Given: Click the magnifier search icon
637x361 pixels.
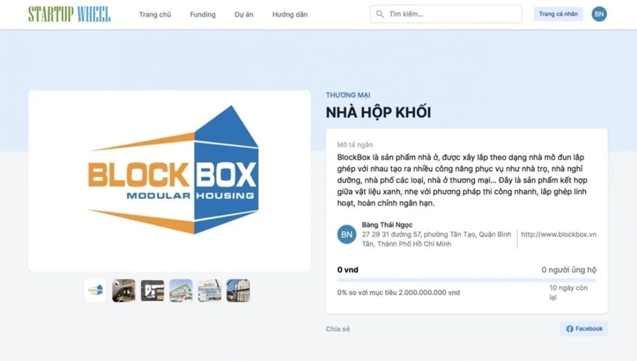Looking at the screenshot, I should click(380, 14).
